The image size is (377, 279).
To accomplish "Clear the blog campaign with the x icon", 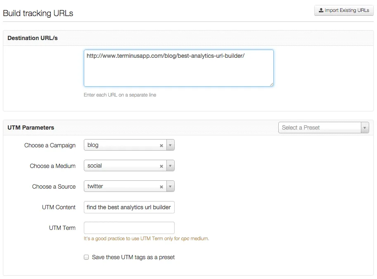I will [161, 145].
